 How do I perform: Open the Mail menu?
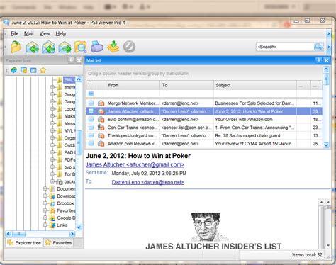[x=29, y=33]
